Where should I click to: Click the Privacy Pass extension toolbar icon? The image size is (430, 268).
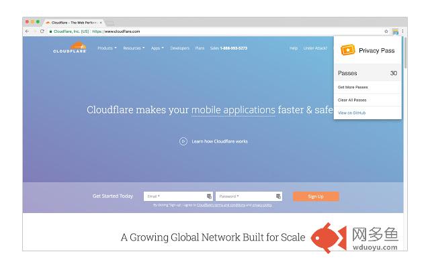pyautogui.click(x=396, y=31)
